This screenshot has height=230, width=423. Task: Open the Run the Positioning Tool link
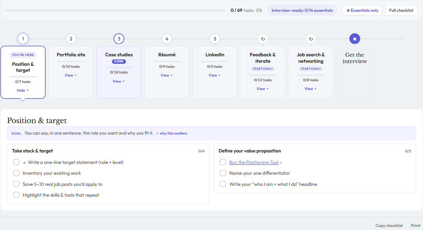pos(254,163)
